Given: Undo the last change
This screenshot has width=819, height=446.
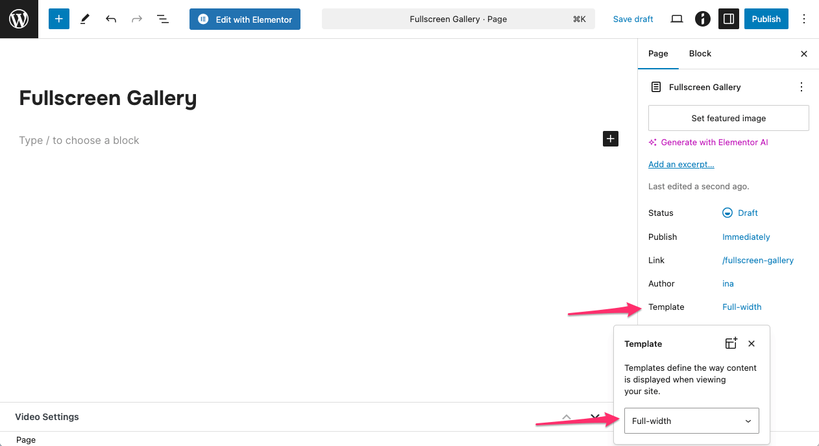Looking at the screenshot, I should (111, 19).
